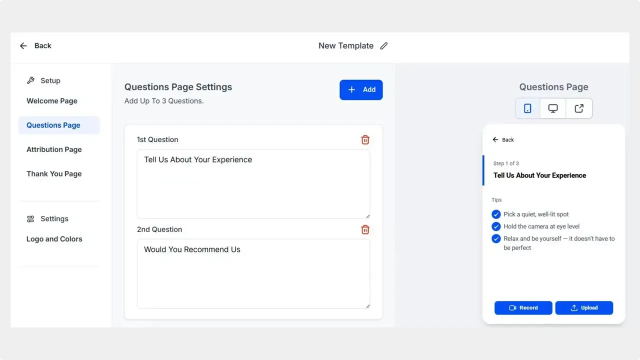Open the Thank You Page settings
The width and height of the screenshot is (640, 360).
click(x=54, y=173)
